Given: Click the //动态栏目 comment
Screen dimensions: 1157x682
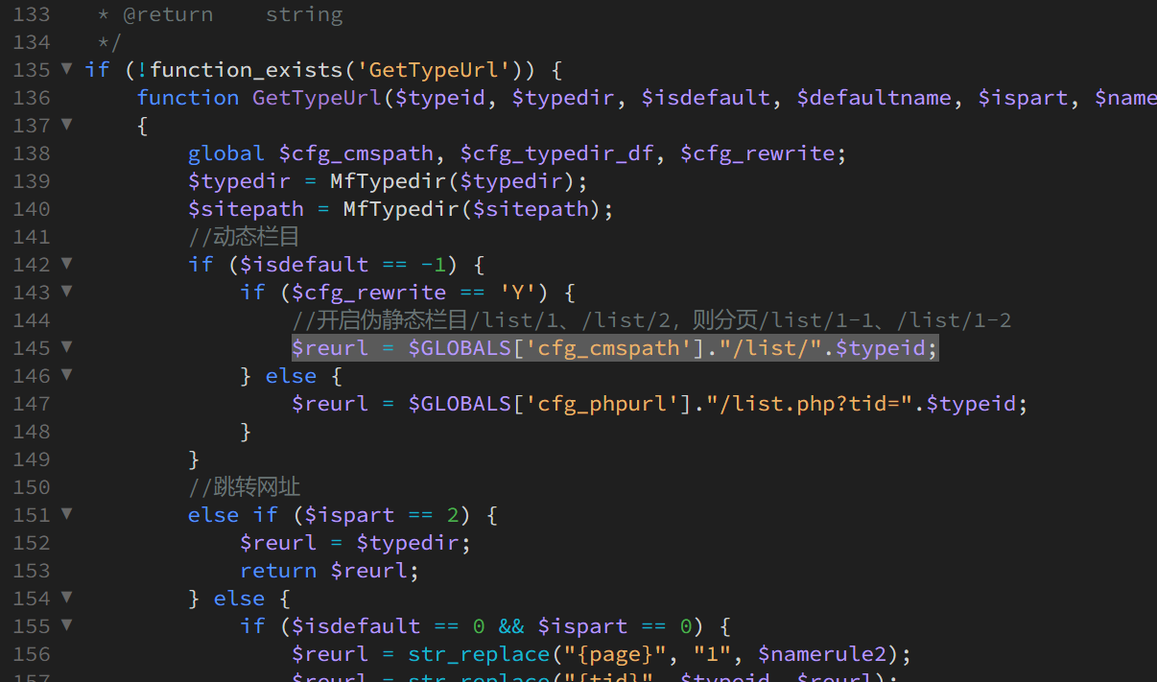Looking at the screenshot, I should [x=244, y=237].
